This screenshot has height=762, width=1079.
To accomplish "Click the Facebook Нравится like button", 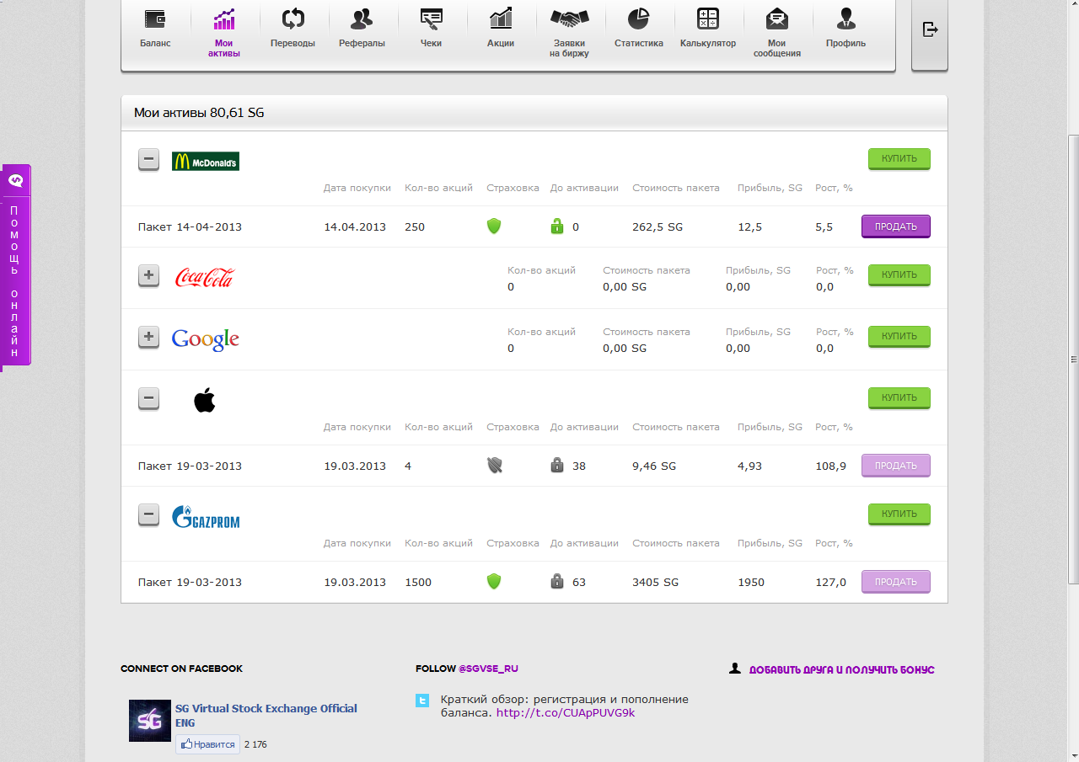I will 207,744.
